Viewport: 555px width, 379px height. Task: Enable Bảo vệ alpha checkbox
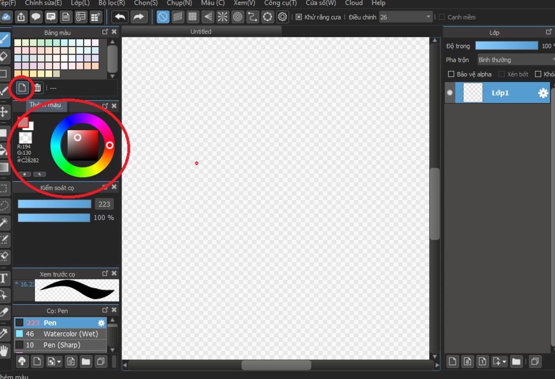451,74
